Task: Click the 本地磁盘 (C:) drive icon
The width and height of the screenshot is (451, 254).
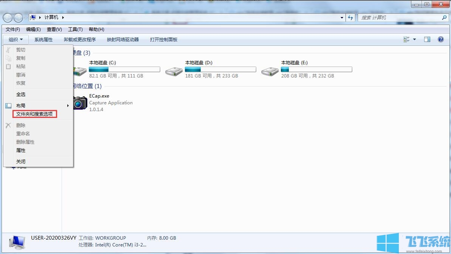Action: point(80,70)
